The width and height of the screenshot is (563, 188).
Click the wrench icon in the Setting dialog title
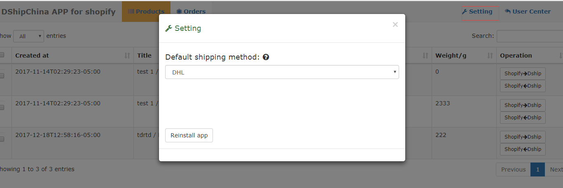(x=168, y=28)
